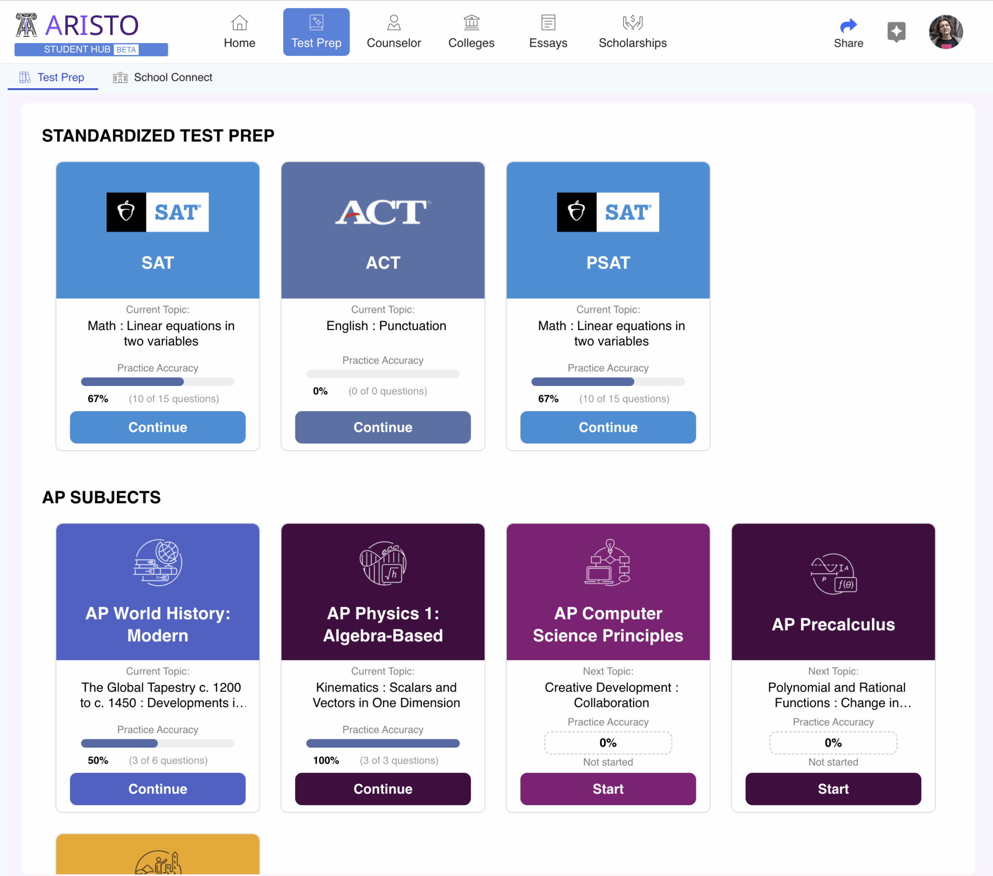Screen dimensions: 993x876
Task: Click the Share arrow icon
Action: tap(848, 25)
